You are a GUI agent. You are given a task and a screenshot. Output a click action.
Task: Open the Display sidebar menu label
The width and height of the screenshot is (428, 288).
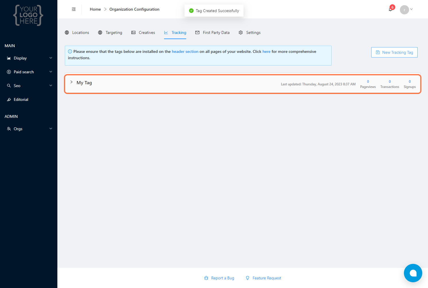[20, 58]
